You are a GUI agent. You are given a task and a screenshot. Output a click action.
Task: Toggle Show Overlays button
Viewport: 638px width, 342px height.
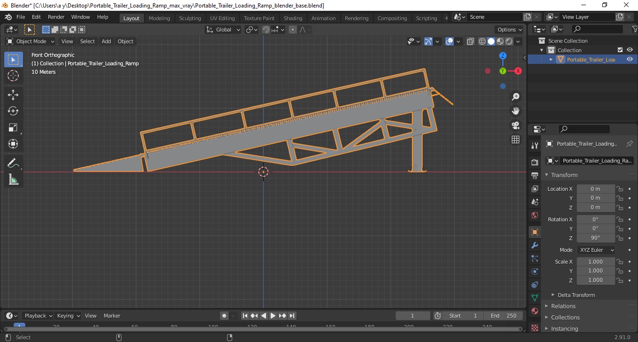click(x=449, y=41)
